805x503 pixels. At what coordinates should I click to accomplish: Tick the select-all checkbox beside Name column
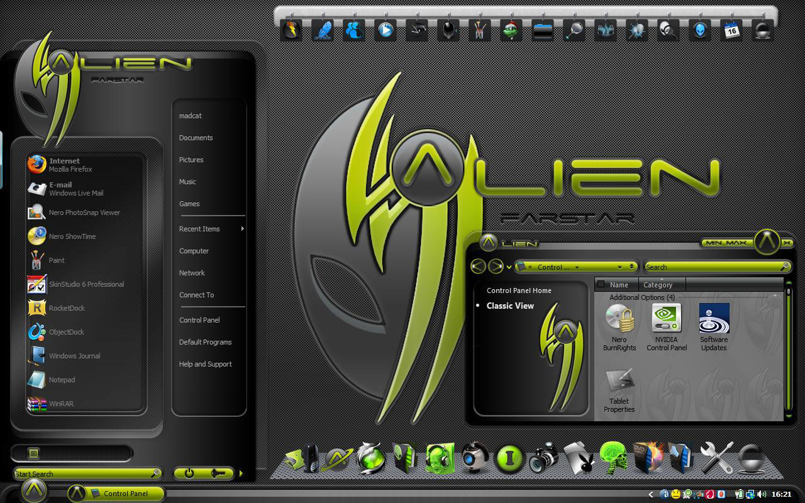(x=601, y=284)
